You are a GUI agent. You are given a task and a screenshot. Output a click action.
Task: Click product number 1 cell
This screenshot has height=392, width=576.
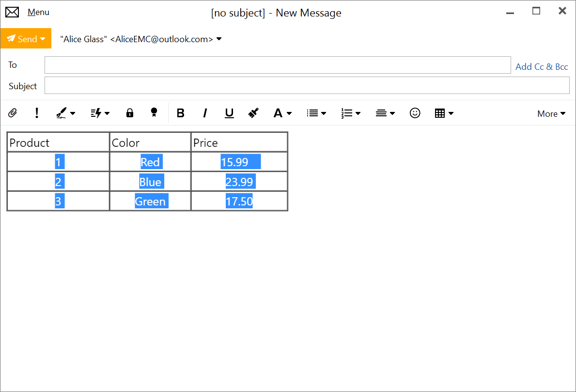pos(58,162)
